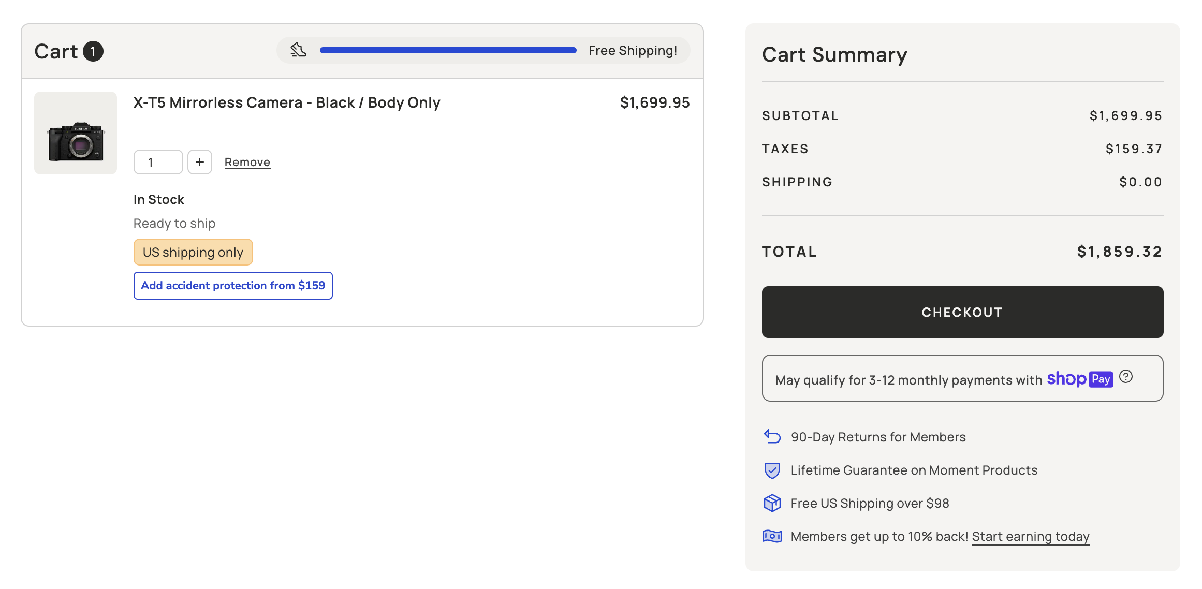Screen dimensions: 1202x589
Task: Click the US shipping only badge
Action: coord(193,252)
